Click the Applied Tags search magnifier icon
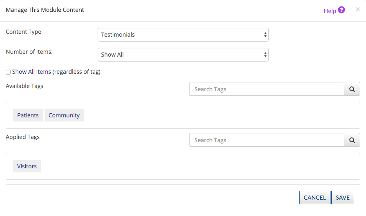 [x=352, y=140]
